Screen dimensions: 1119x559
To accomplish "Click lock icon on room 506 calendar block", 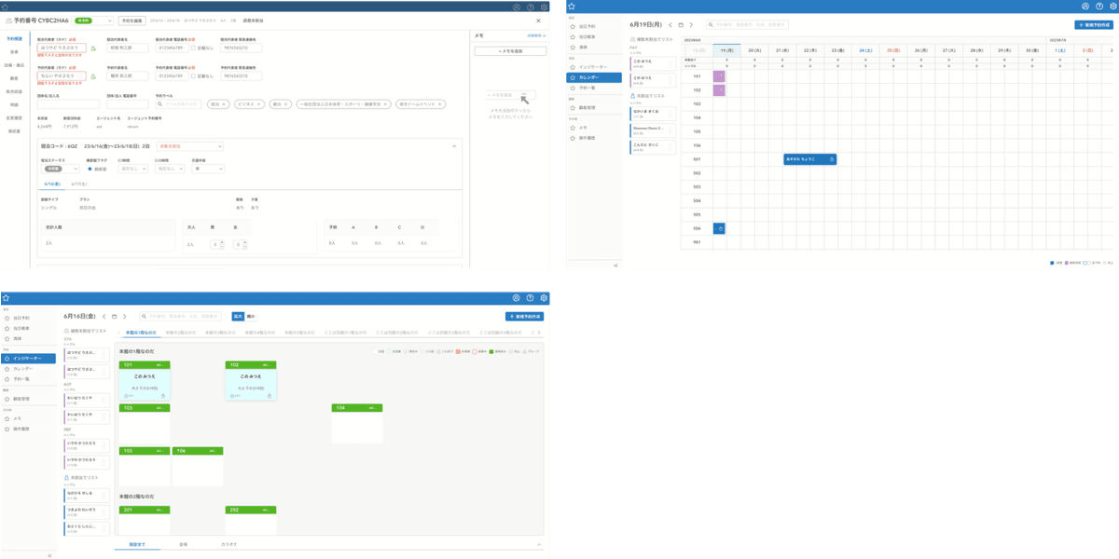I will (x=719, y=228).
